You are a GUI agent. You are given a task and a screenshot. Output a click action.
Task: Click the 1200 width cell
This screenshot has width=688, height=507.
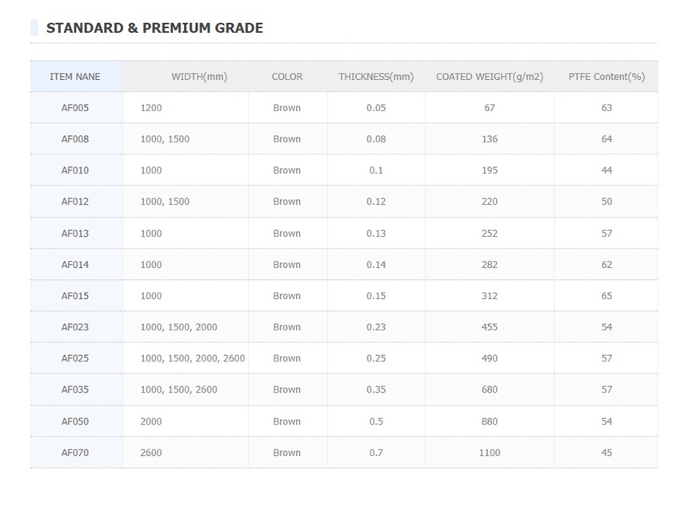(151, 108)
